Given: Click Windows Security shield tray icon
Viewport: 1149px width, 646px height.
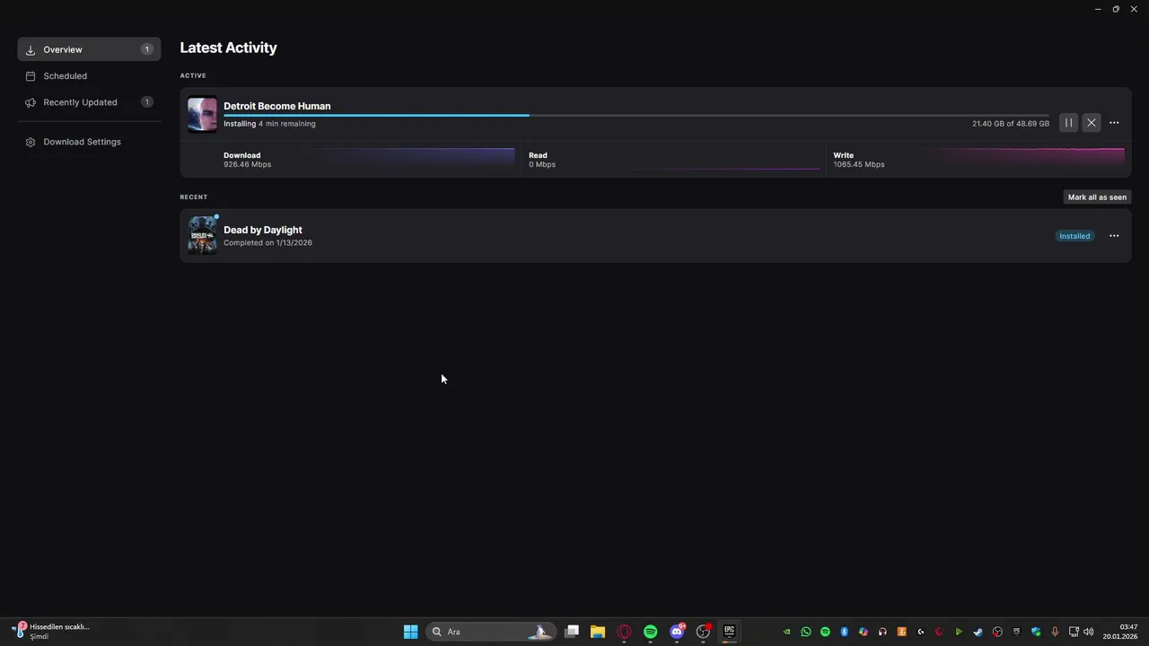Looking at the screenshot, I should click(x=1037, y=632).
